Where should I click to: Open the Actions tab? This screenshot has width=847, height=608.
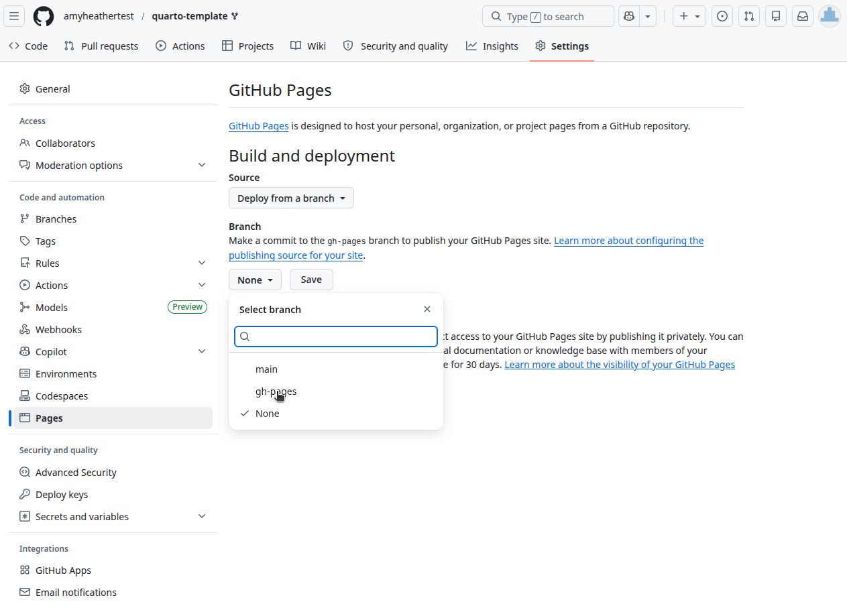(180, 46)
